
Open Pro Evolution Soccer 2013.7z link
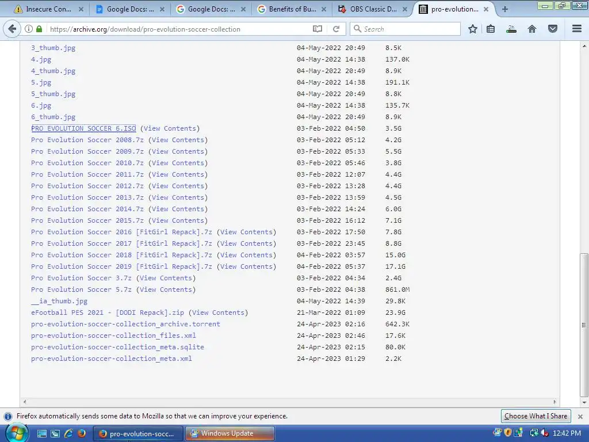pyautogui.click(x=87, y=197)
